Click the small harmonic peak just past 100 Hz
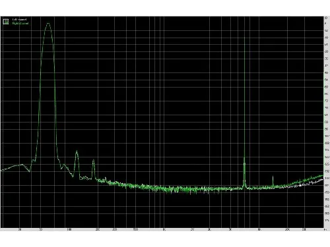The image size is (330, 247). 77,151
